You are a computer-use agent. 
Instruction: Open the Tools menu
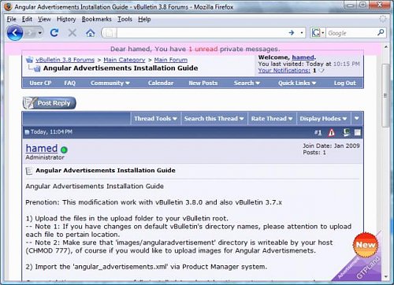(125, 19)
